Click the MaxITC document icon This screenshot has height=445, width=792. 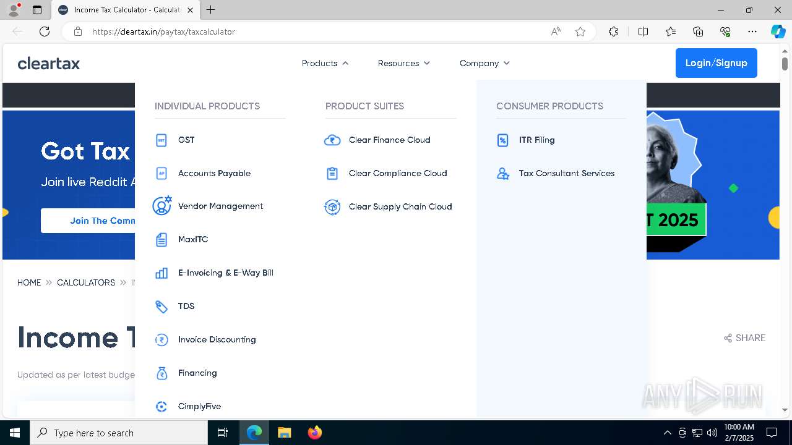[x=161, y=240]
